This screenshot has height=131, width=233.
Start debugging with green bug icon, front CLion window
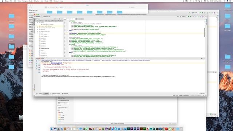click(x=191, y=16)
